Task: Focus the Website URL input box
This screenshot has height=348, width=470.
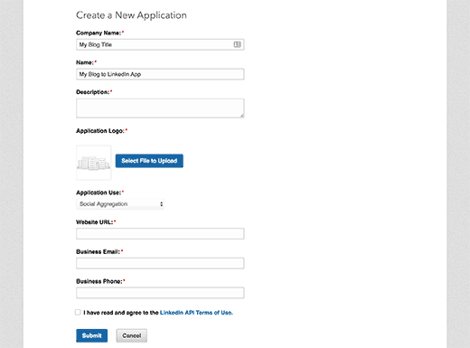Action: click(x=160, y=234)
